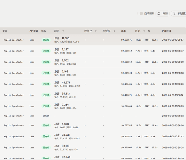
Task: Click cost $0.196485 cell
Action: pos(127,84)
